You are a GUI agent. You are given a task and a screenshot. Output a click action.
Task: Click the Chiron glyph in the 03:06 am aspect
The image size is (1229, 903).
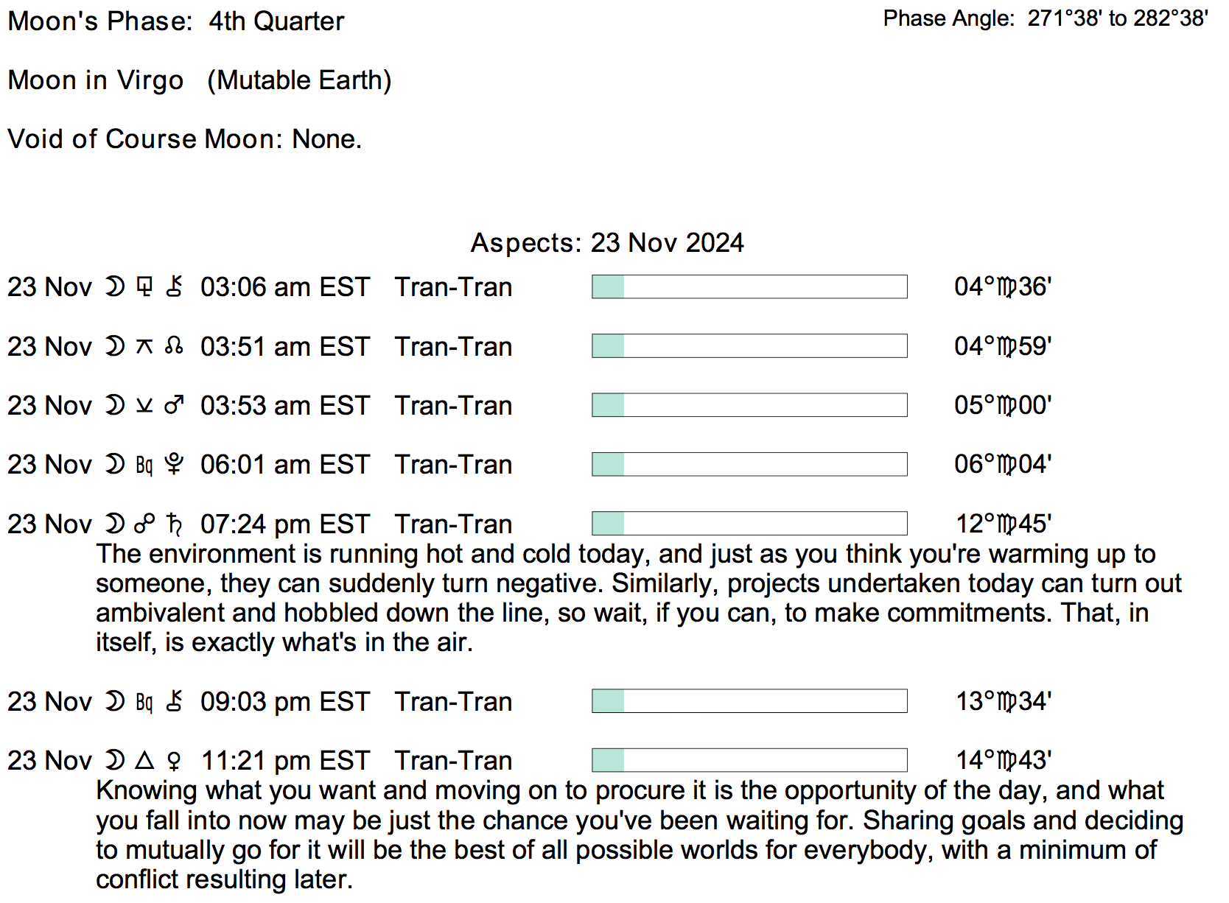click(175, 287)
